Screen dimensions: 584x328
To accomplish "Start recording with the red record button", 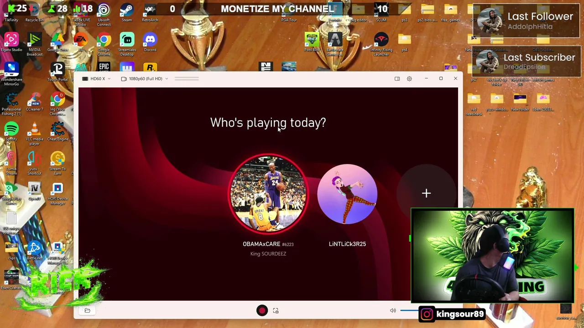I will [262, 311].
